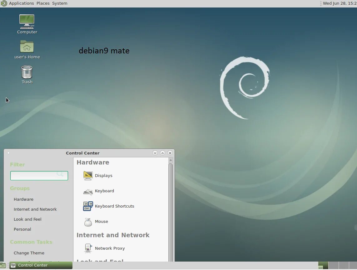Minimize the Control Center window

coord(155,153)
